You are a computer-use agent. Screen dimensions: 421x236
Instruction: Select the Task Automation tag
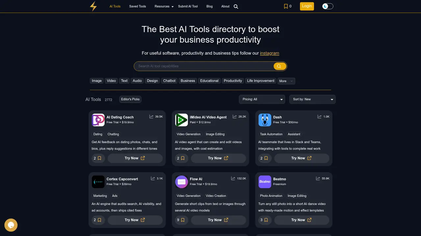[271, 134]
